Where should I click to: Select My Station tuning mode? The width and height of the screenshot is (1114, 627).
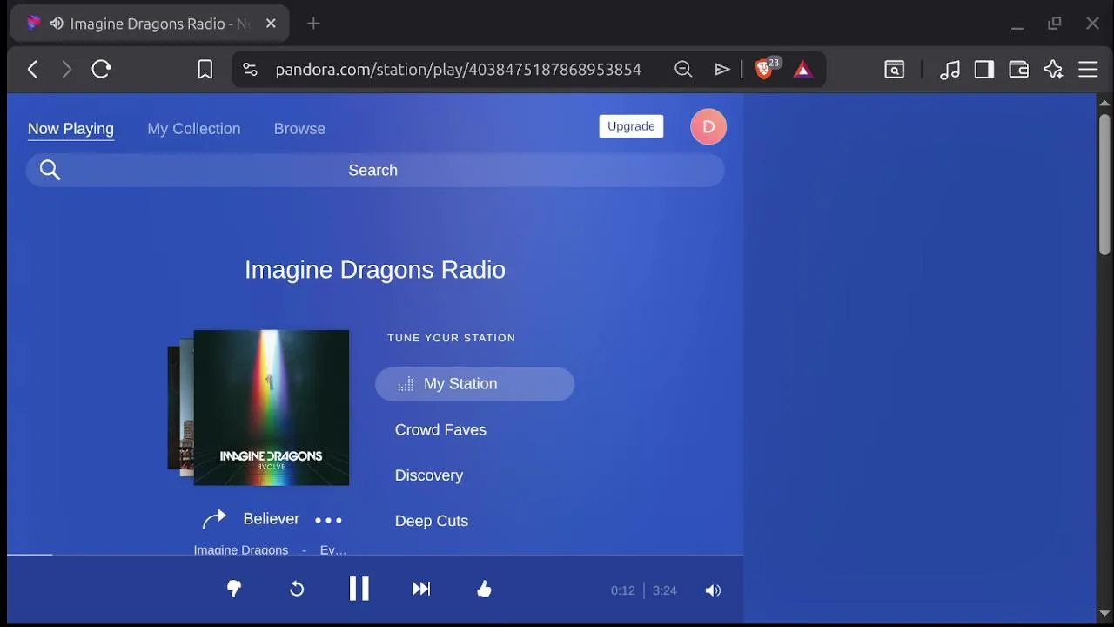[x=474, y=384]
